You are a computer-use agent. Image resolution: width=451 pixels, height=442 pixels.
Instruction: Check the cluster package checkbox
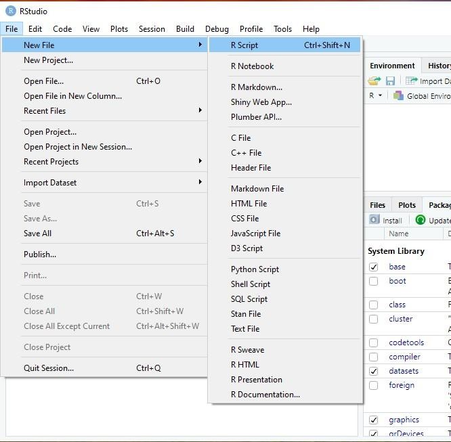(x=373, y=319)
